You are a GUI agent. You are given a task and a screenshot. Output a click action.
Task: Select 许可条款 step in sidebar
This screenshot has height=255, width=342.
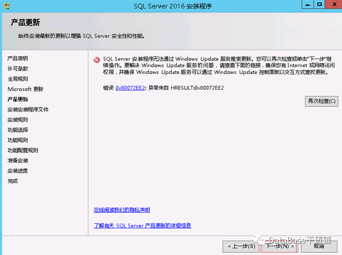coord(18,69)
